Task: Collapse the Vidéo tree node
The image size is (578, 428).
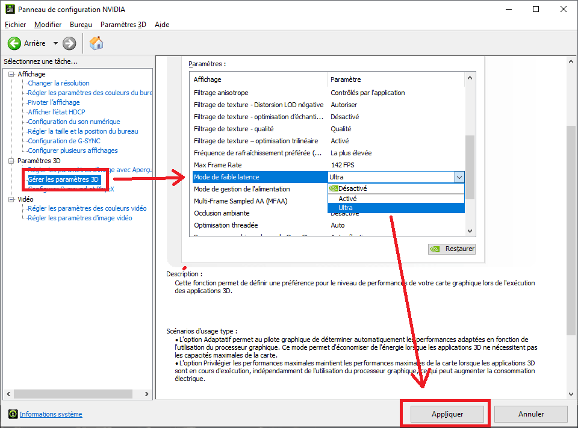Action: tap(11, 199)
